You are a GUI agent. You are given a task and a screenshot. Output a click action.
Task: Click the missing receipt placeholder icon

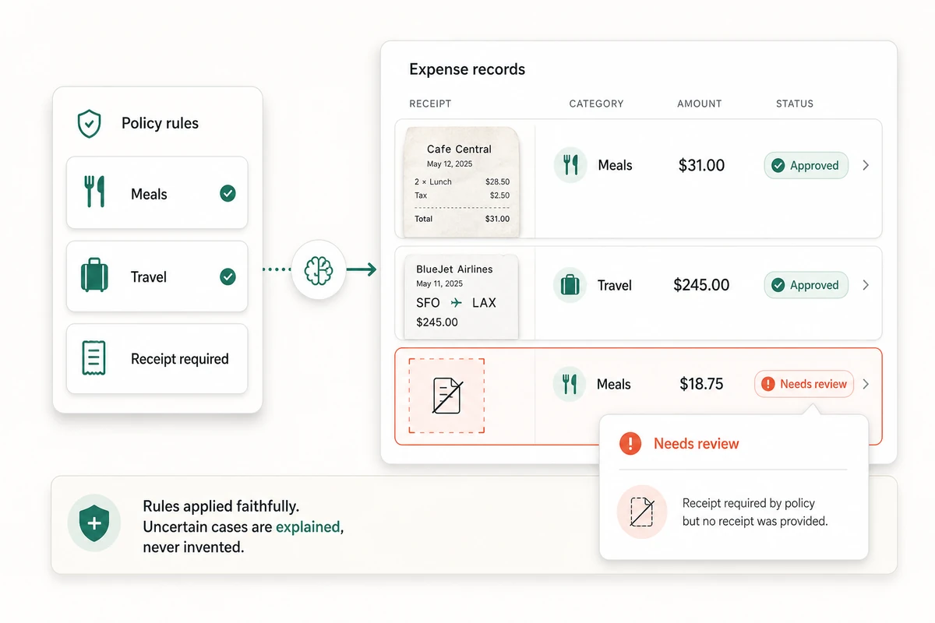pyautogui.click(x=446, y=396)
